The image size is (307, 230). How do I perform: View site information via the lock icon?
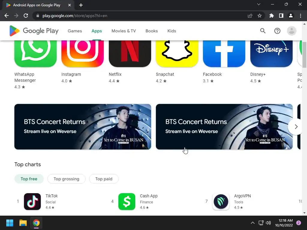[x=38, y=16]
